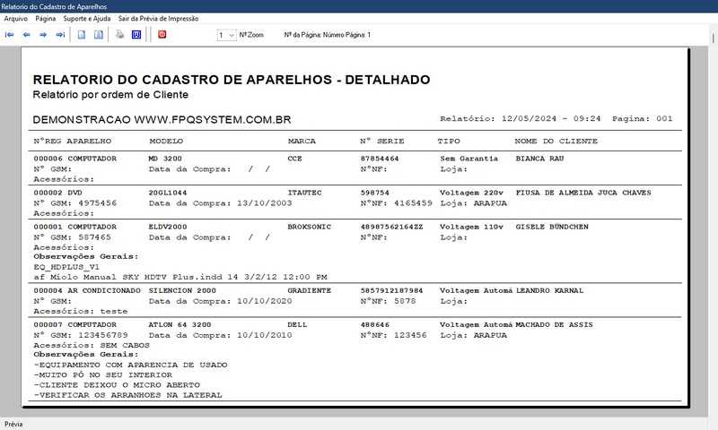Click the previous page arrow
This screenshot has height=430, width=718.
coord(27,35)
